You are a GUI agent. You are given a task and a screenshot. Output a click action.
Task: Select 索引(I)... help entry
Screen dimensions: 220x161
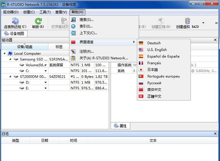click(x=104, y=26)
